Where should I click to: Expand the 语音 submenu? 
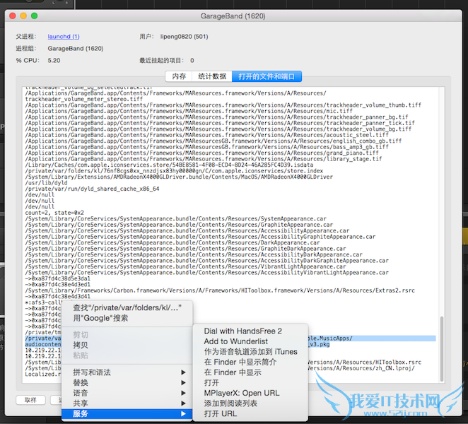81,393
